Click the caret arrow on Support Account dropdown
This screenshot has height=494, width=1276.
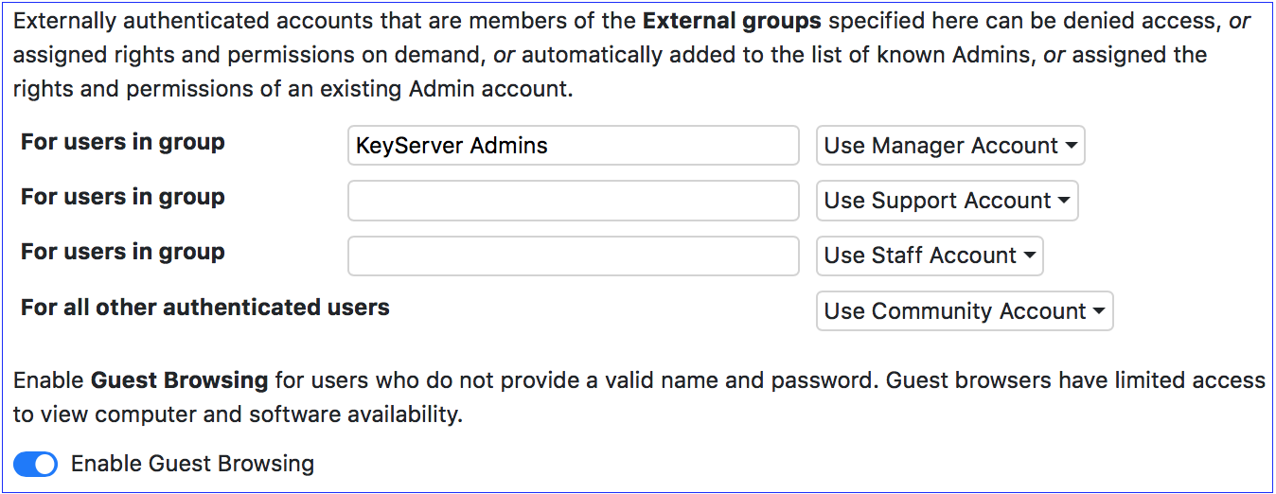1064,202
